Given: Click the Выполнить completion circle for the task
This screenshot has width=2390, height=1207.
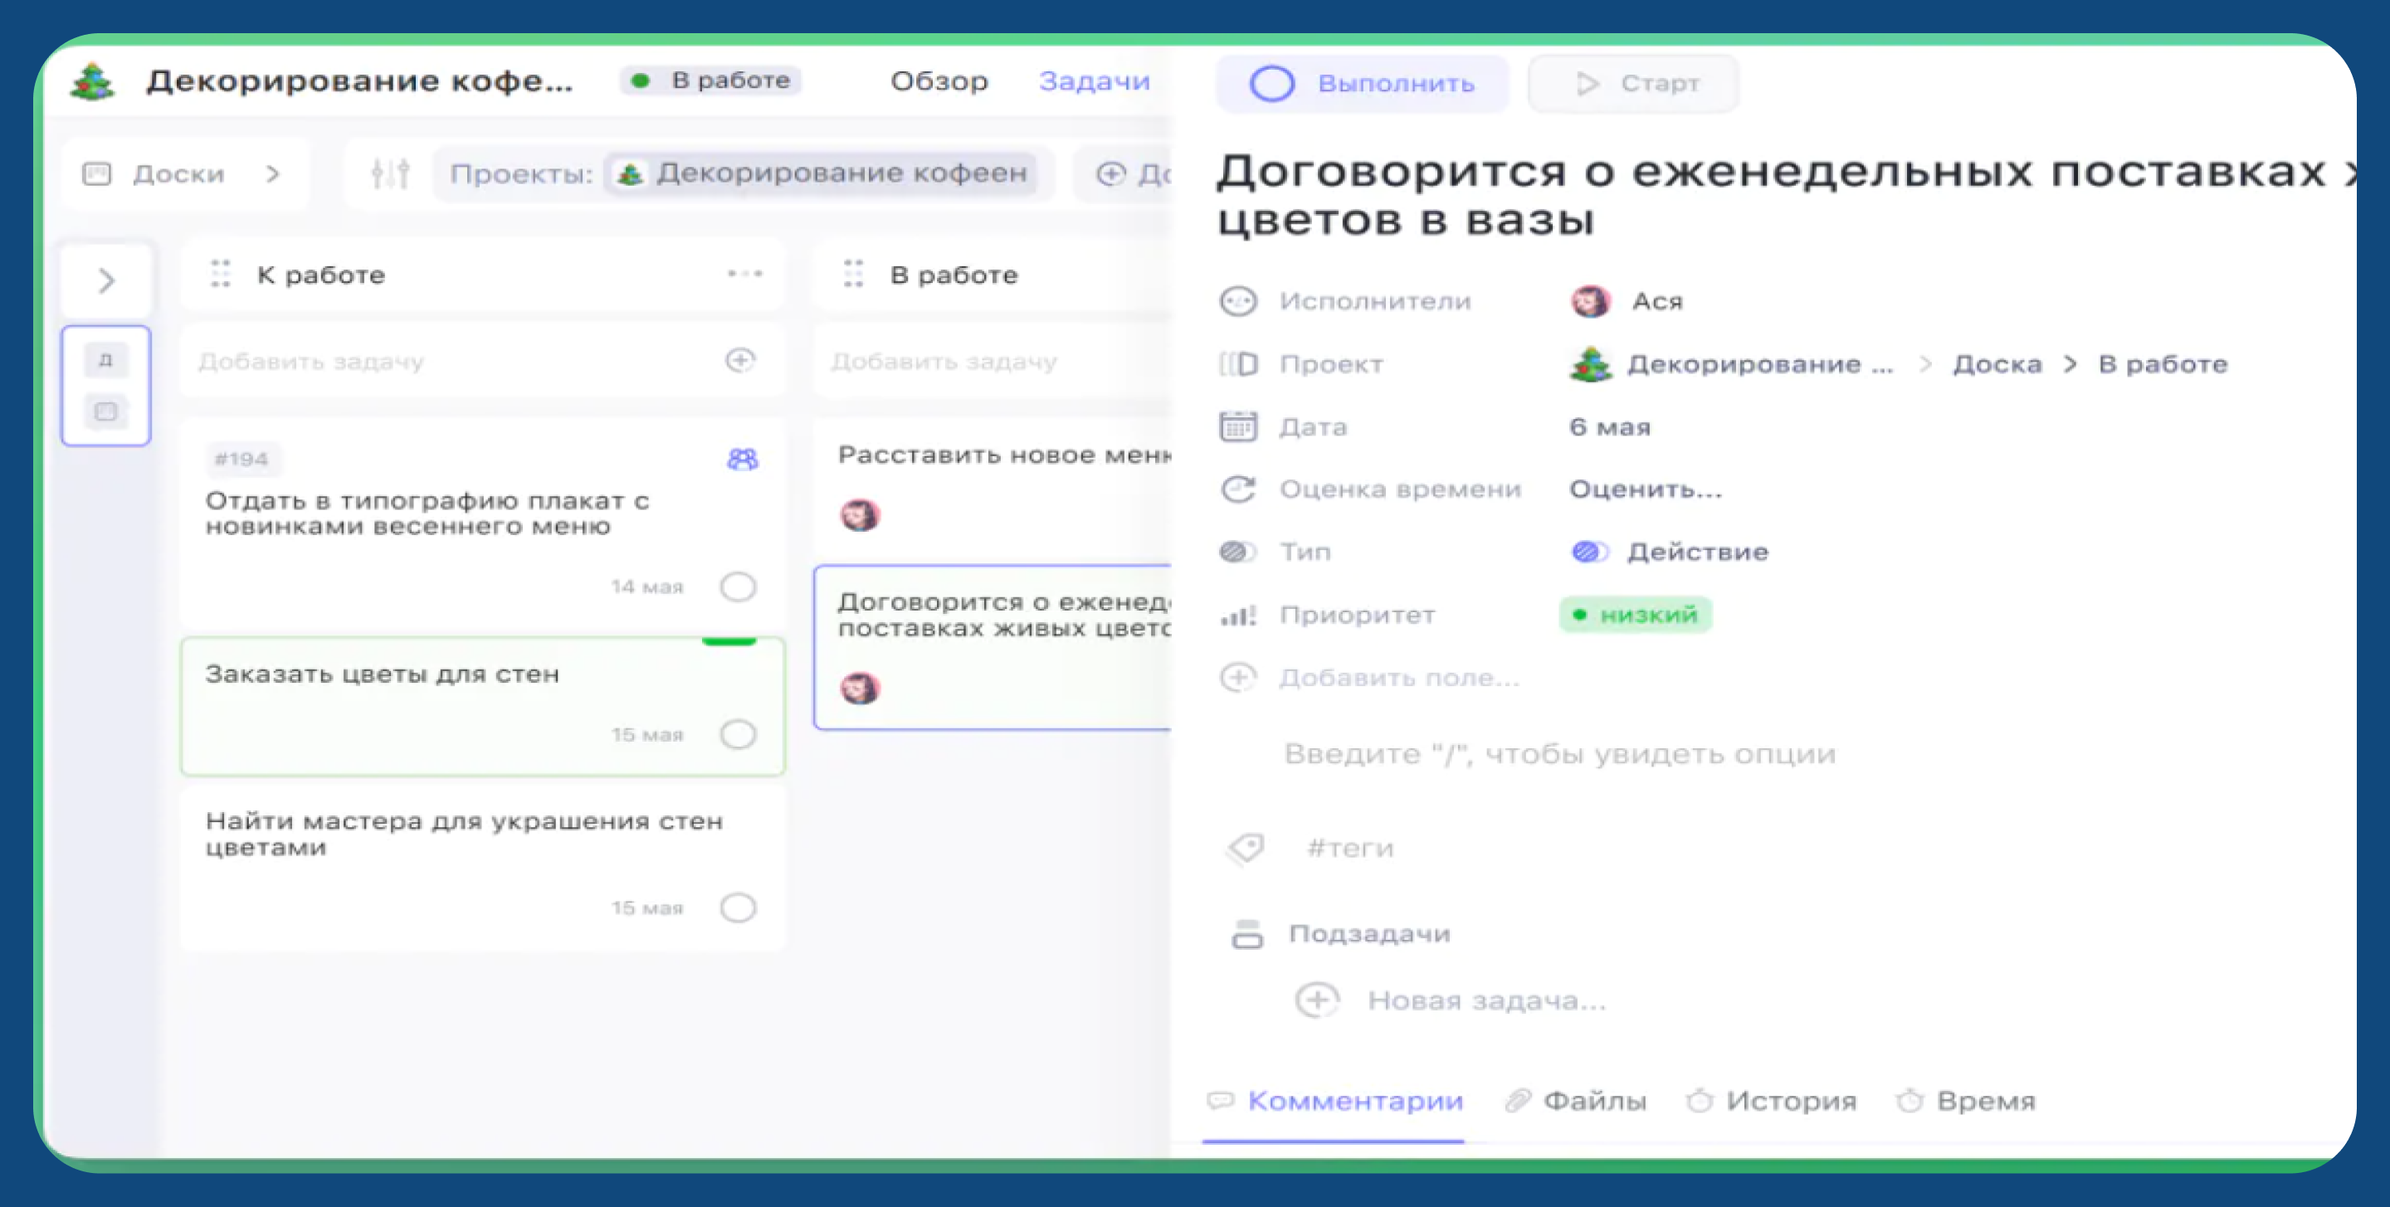Looking at the screenshot, I should pos(1273,83).
